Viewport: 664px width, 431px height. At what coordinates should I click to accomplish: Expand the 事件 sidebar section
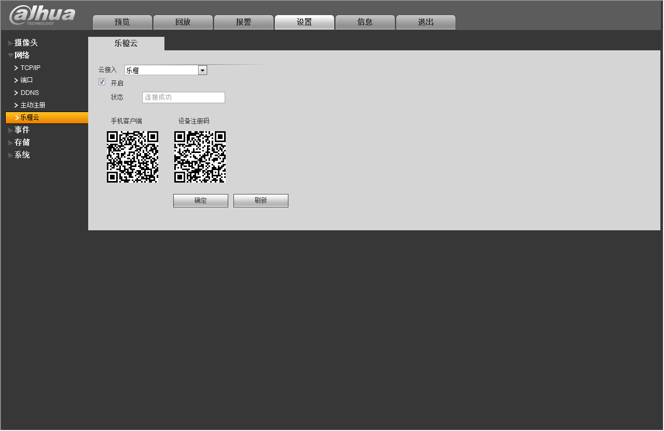pos(22,130)
